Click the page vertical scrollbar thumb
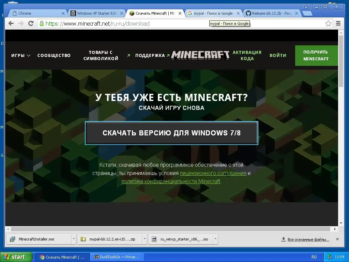 pos(341,61)
